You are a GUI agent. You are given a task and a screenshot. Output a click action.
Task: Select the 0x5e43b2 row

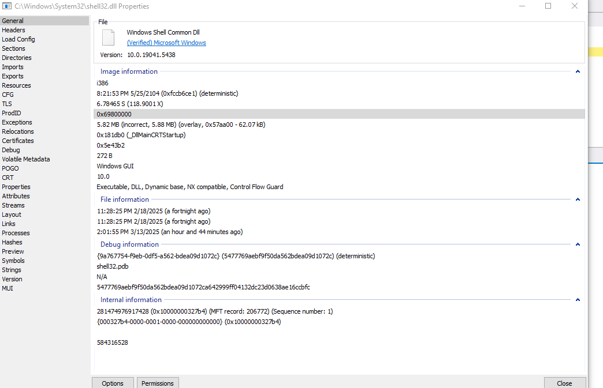point(339,145)
